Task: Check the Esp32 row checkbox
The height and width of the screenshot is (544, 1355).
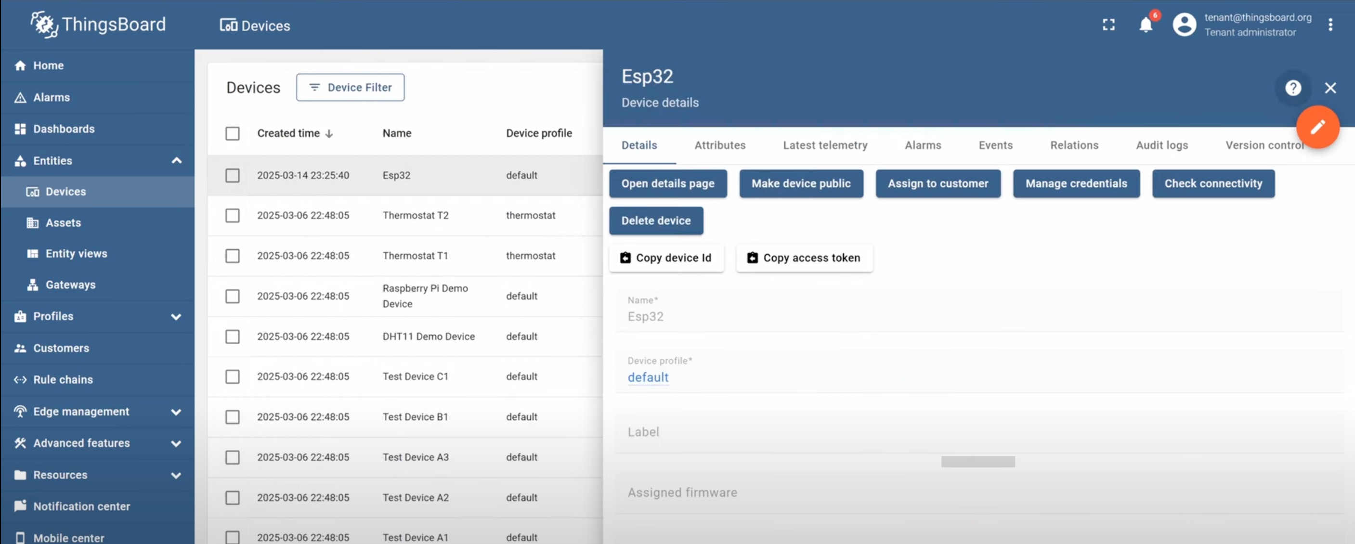Action: pos(233,175)
